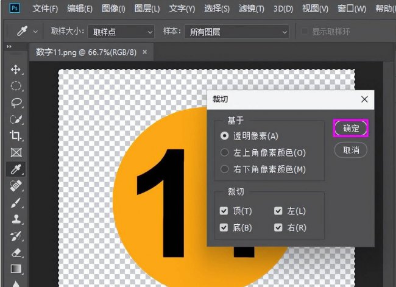Select the Lasso tool
Image resolution: width=396 pixels, height=287 pixels.
(16, 103)
